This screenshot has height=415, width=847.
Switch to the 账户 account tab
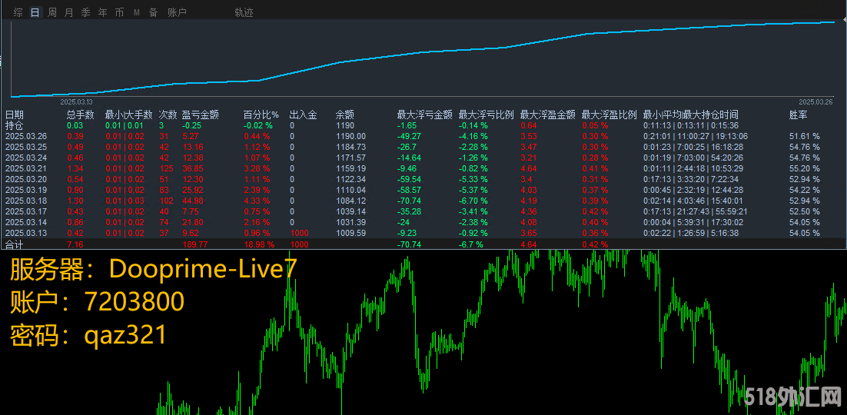pyautogui.click(x=178, y=12)
